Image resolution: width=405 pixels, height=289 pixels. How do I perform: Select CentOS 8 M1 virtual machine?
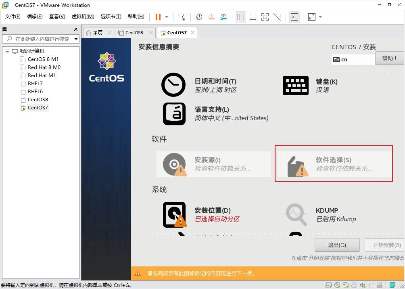(43, 59)
